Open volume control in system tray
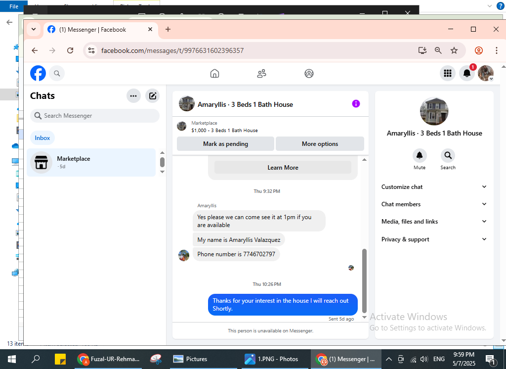Screen dimensions: 506x369 424,359
